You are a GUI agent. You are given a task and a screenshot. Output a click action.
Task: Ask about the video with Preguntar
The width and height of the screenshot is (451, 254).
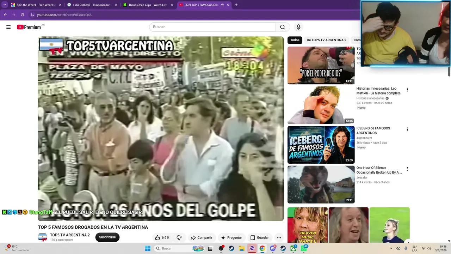point(231,237)
